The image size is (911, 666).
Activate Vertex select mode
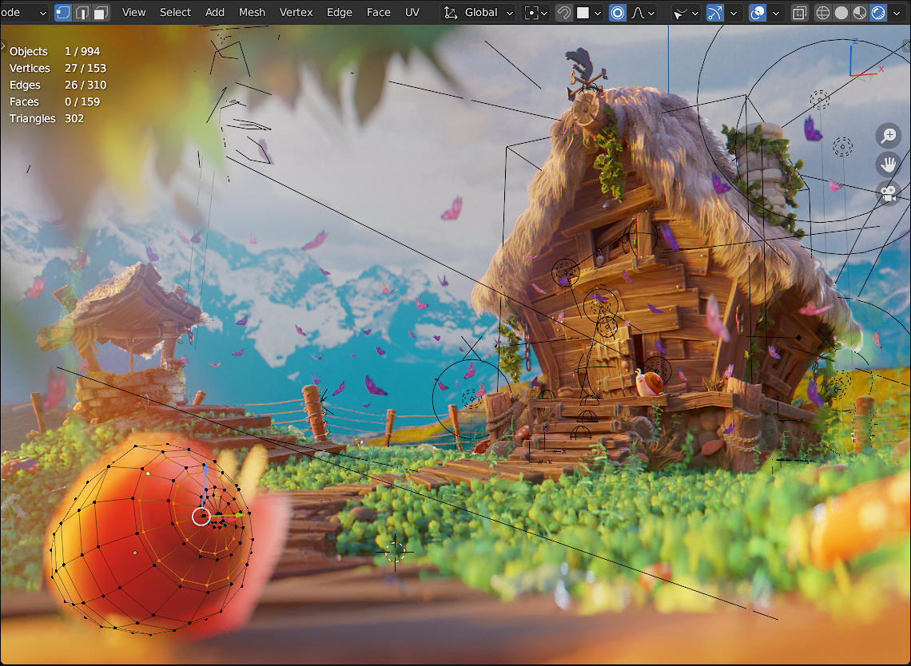tap(61, 13)
